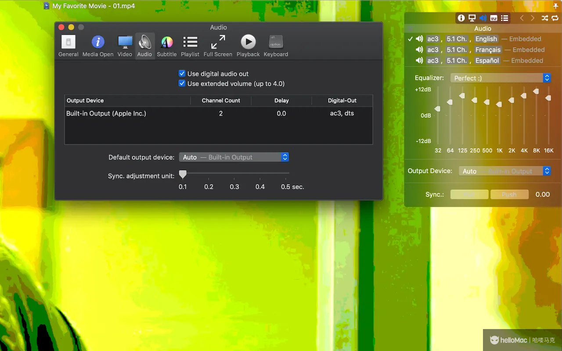Click the speaker icon of the Français track
Screen dimensions: 562x351
420,50
